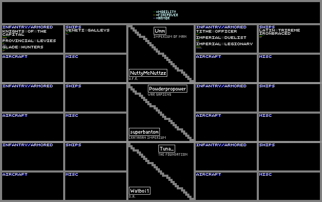The width and height of the screenshot is (322, 202).
Task: Click the AIRCRAFT header below GLADE HUNTERS panel
Action: pos(15,56)
